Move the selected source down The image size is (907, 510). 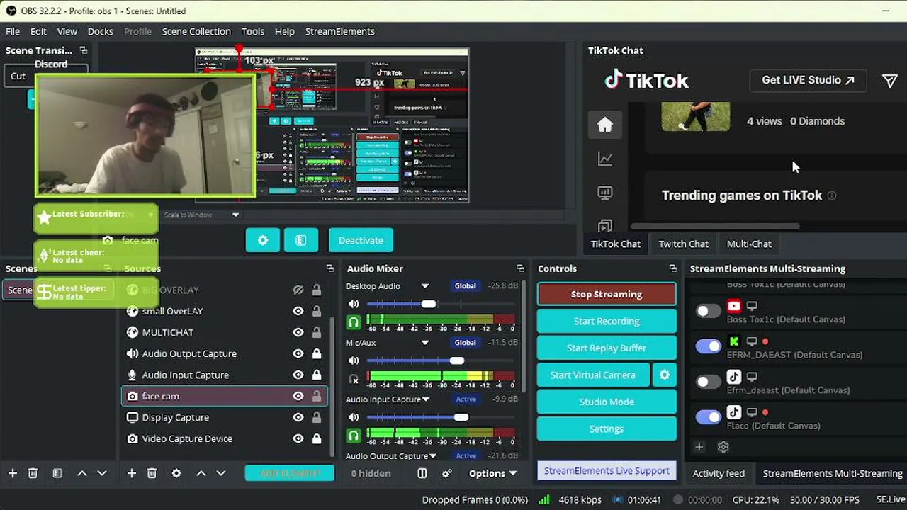click(x=221, y=473)
